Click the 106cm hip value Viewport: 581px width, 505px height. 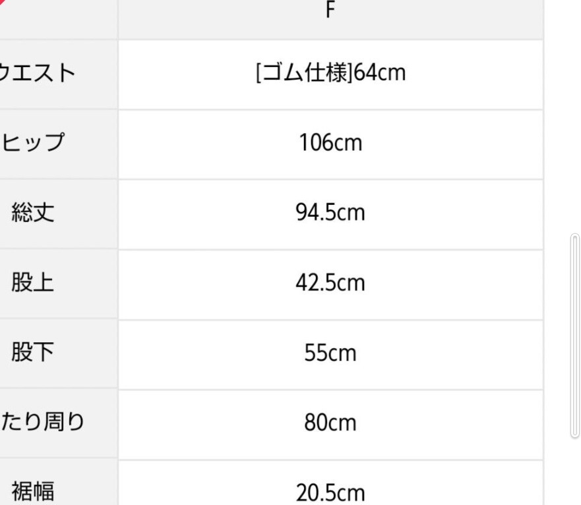[x=330, y=142]
